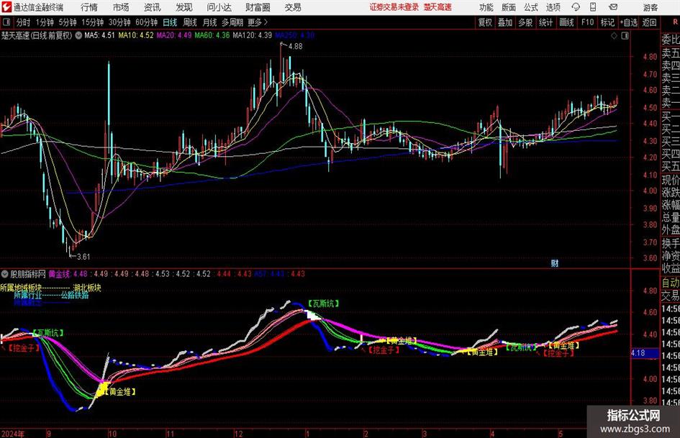Open the 选项 menu

coord(553,7)
